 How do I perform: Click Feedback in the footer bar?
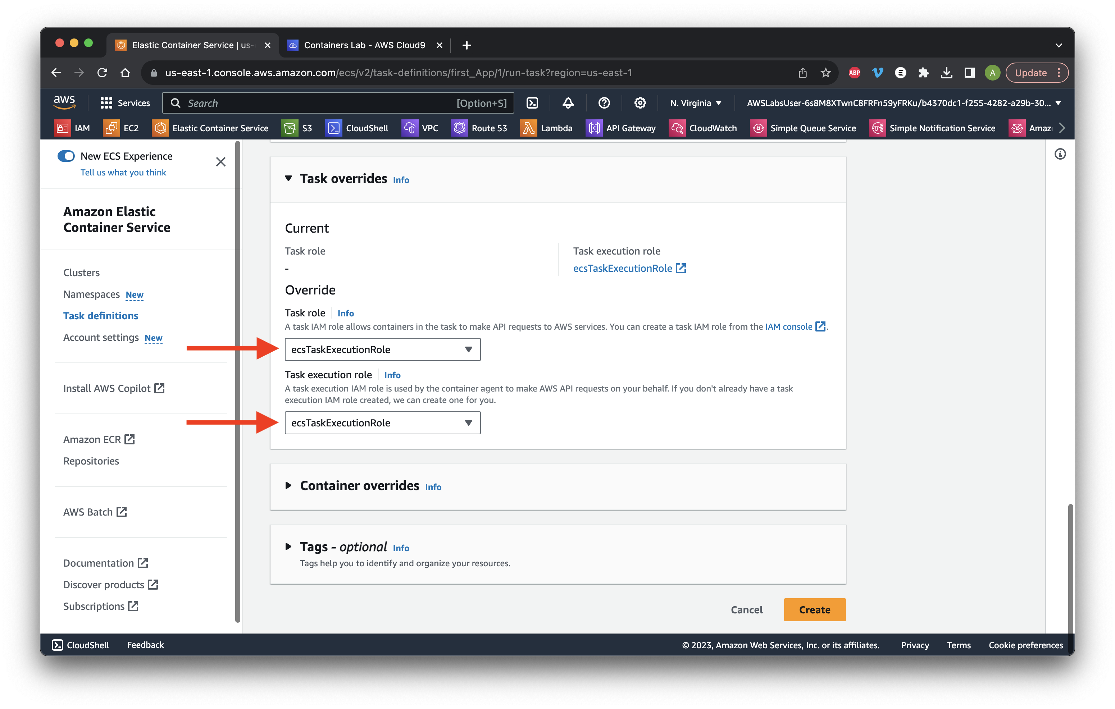[x=145, y=645]
